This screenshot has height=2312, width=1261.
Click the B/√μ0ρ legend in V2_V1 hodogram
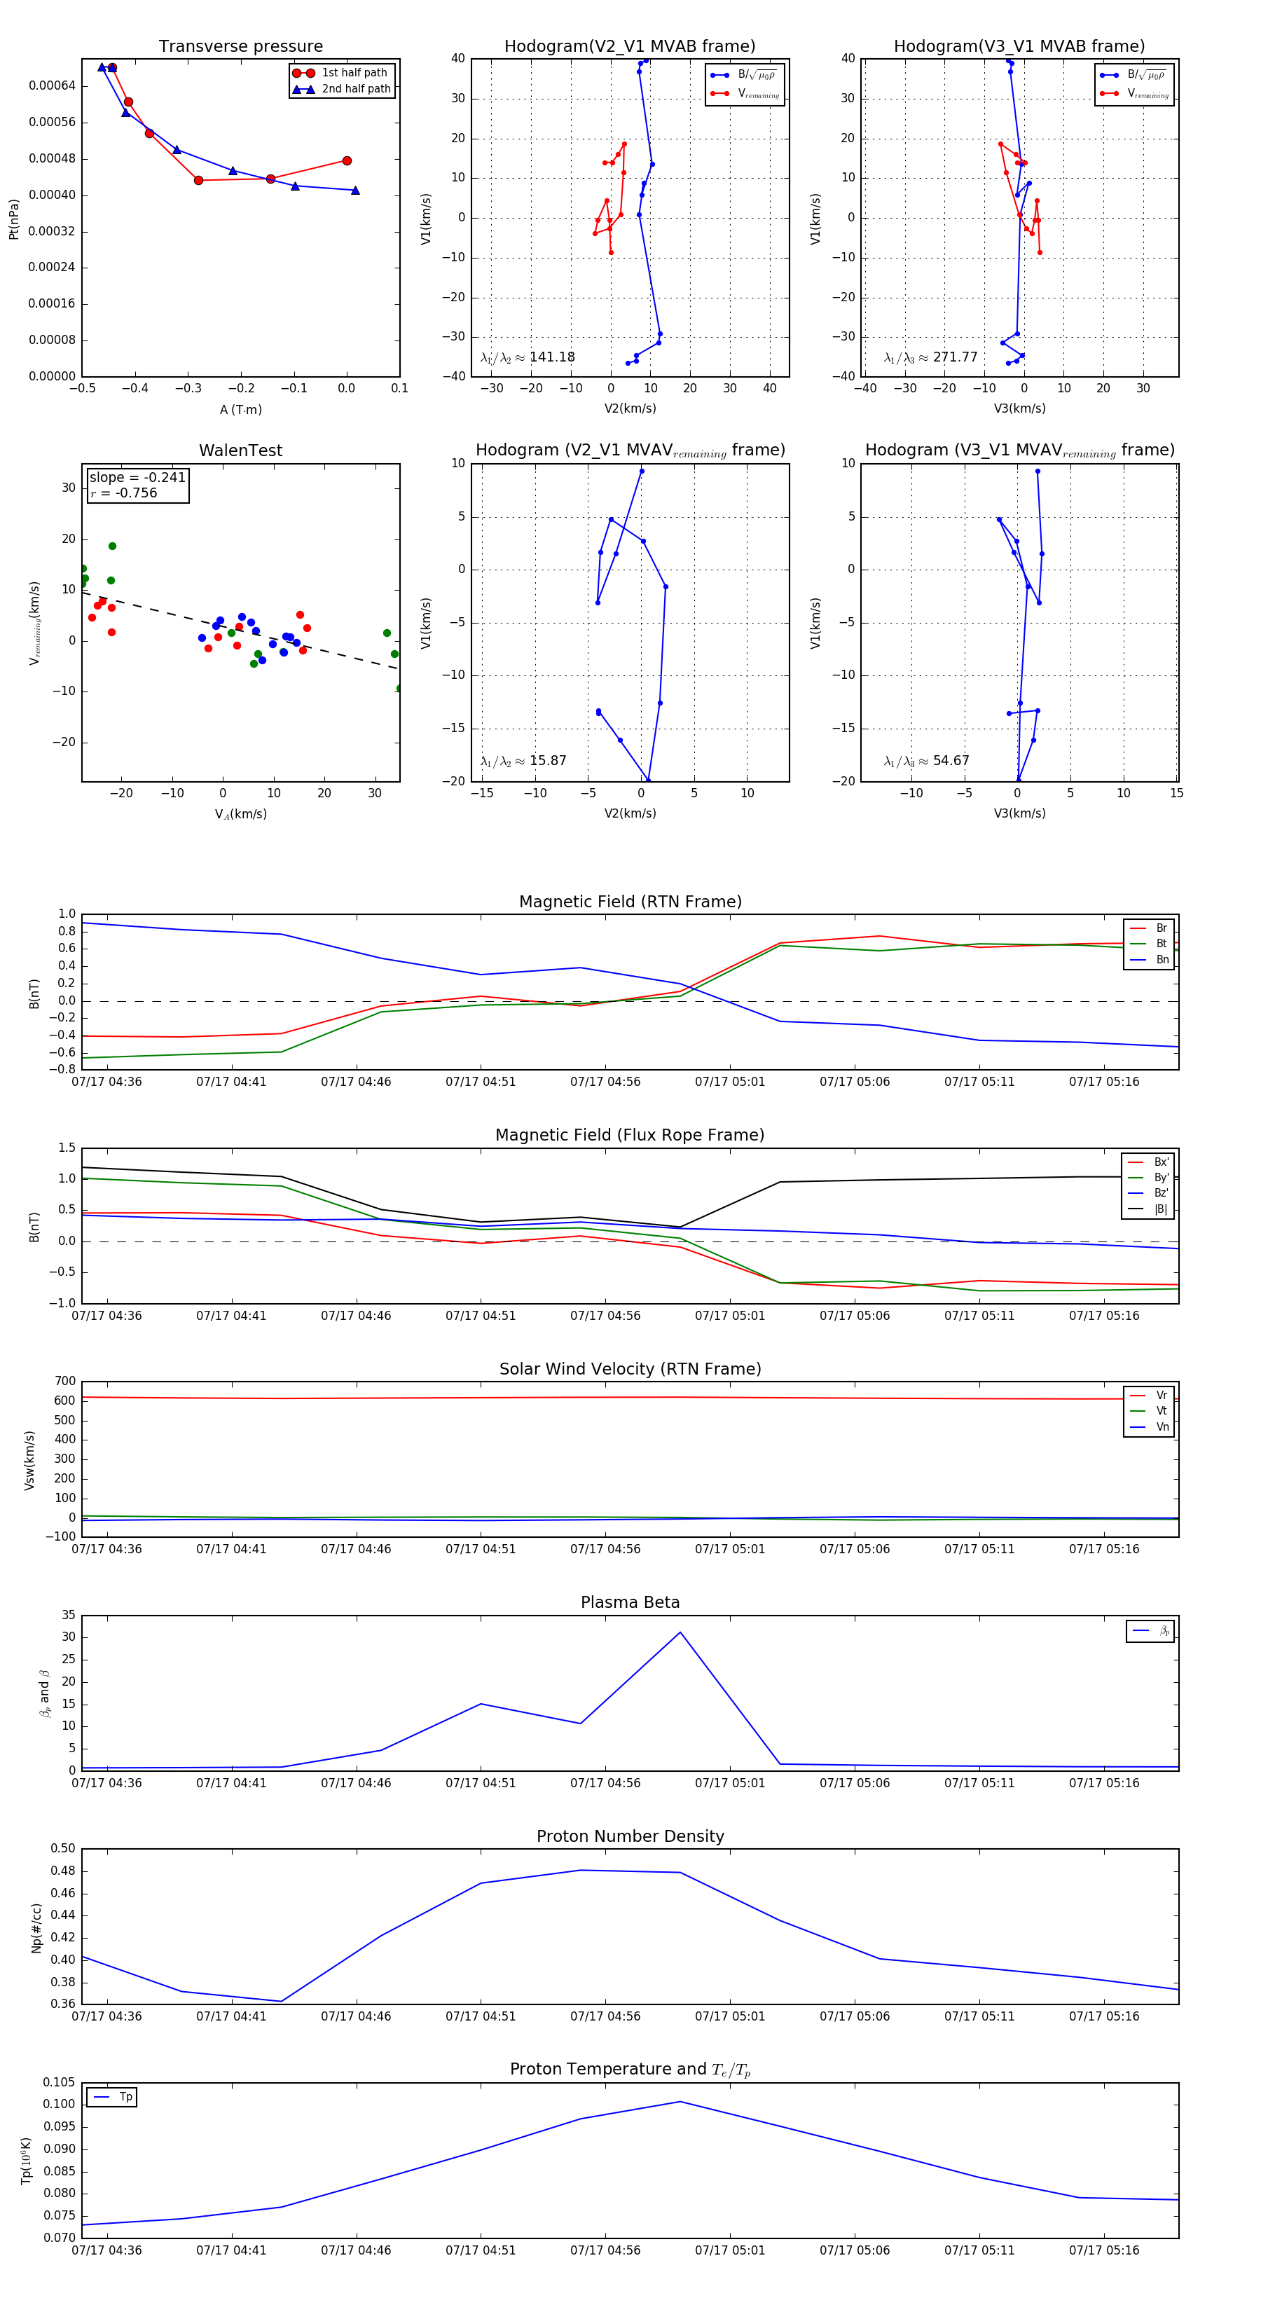click(x=744, y=76)
